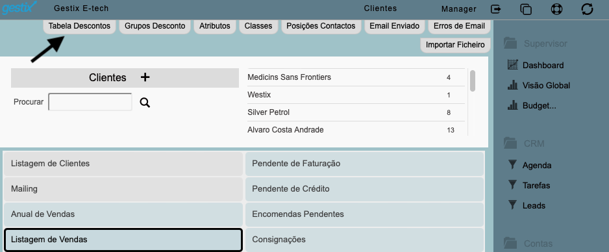Screen dimensions: 609x252
Task: Click the magnifier search icon
Action: point(145,103)
